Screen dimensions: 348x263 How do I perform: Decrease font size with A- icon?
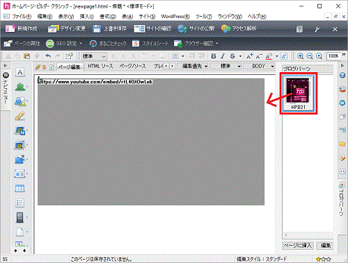(259, 56)
